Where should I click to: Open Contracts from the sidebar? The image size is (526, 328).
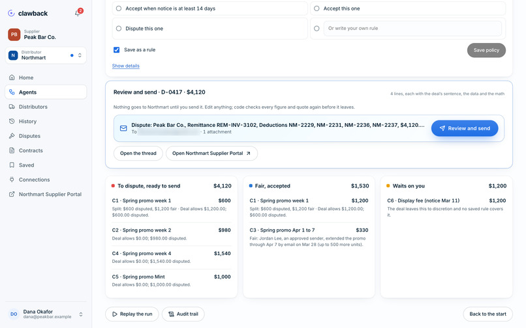pos(46,150)
